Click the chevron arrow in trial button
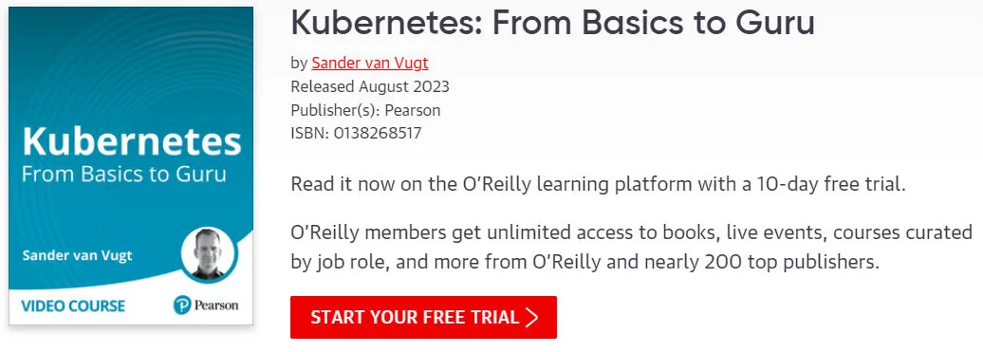 click(531, 317)
